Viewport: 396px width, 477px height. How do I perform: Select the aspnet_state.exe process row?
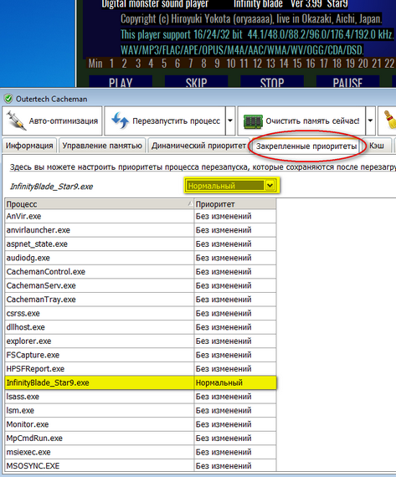(141, 244)
